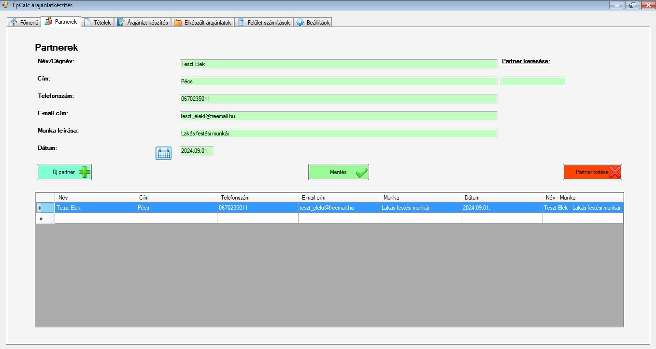Viewport: 656px width, 349px height.
Task: Switch to the Partnerek tab
Action: (61, 22)
